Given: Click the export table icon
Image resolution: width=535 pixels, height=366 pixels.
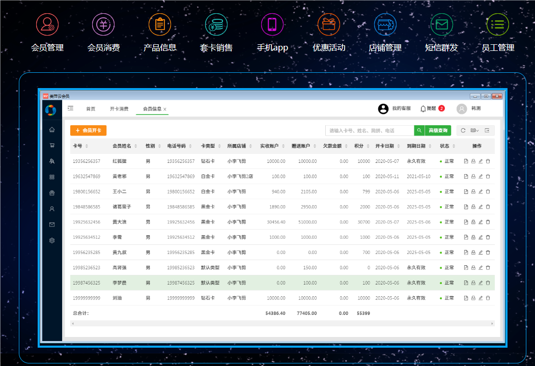Looking at the screenshot, I should 487,130.
